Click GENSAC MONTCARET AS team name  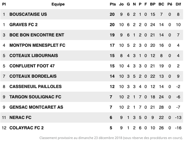point(36,107)
